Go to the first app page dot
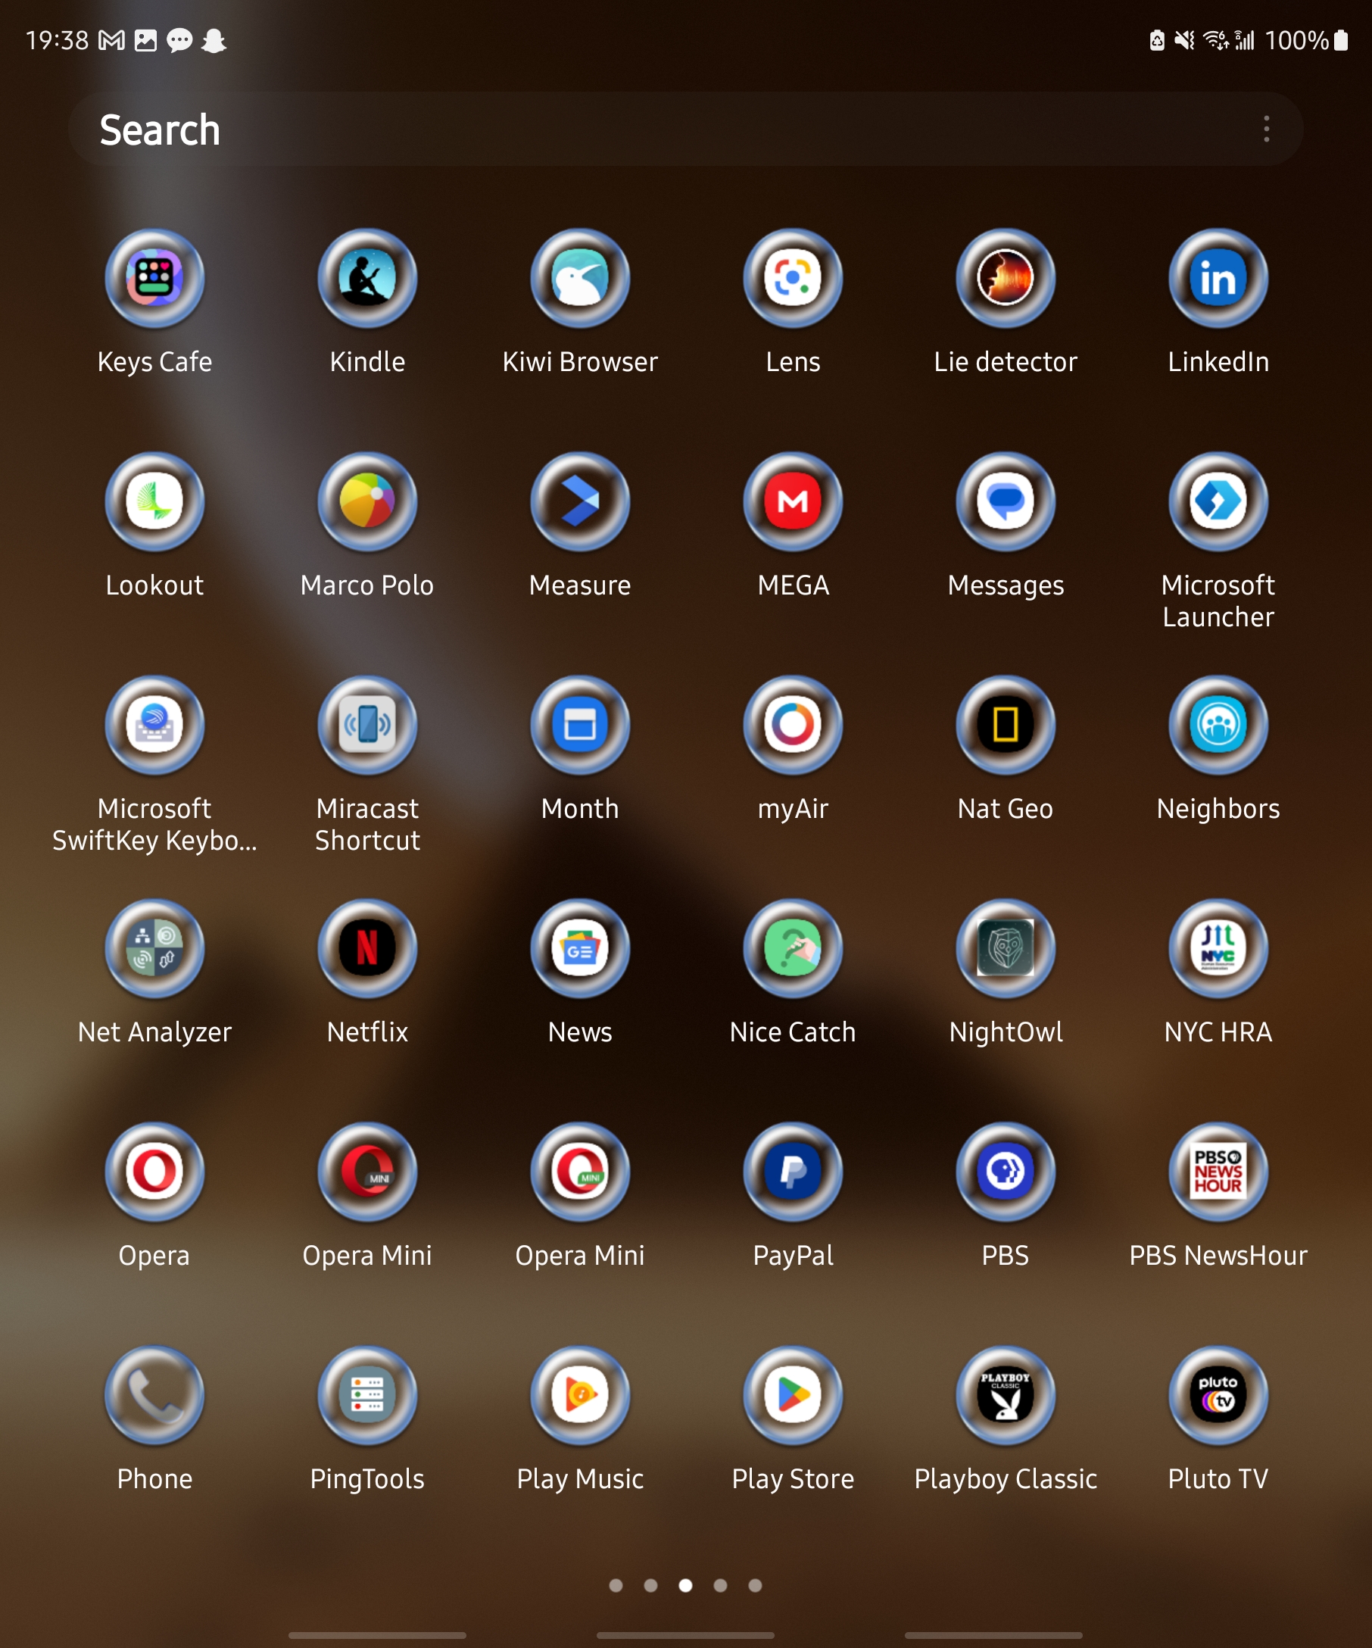The image size is (1372, 1648). pyautogui.click(x=616, y=1585)
